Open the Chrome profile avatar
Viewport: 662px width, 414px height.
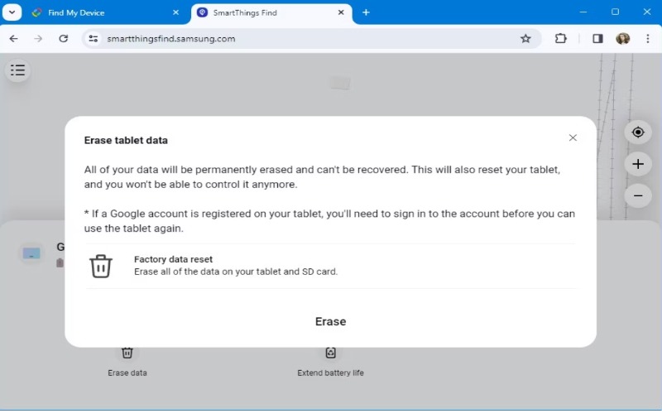click(623, 38)
